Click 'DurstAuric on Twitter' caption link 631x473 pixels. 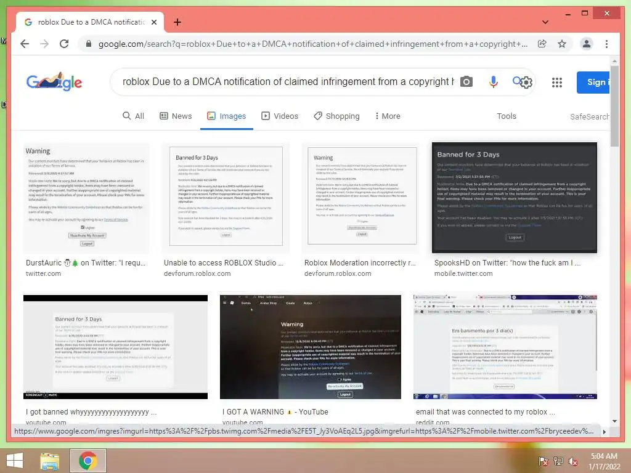[85, 263]
